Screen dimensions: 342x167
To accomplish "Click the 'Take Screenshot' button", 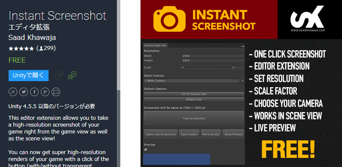I will (194, 118).
